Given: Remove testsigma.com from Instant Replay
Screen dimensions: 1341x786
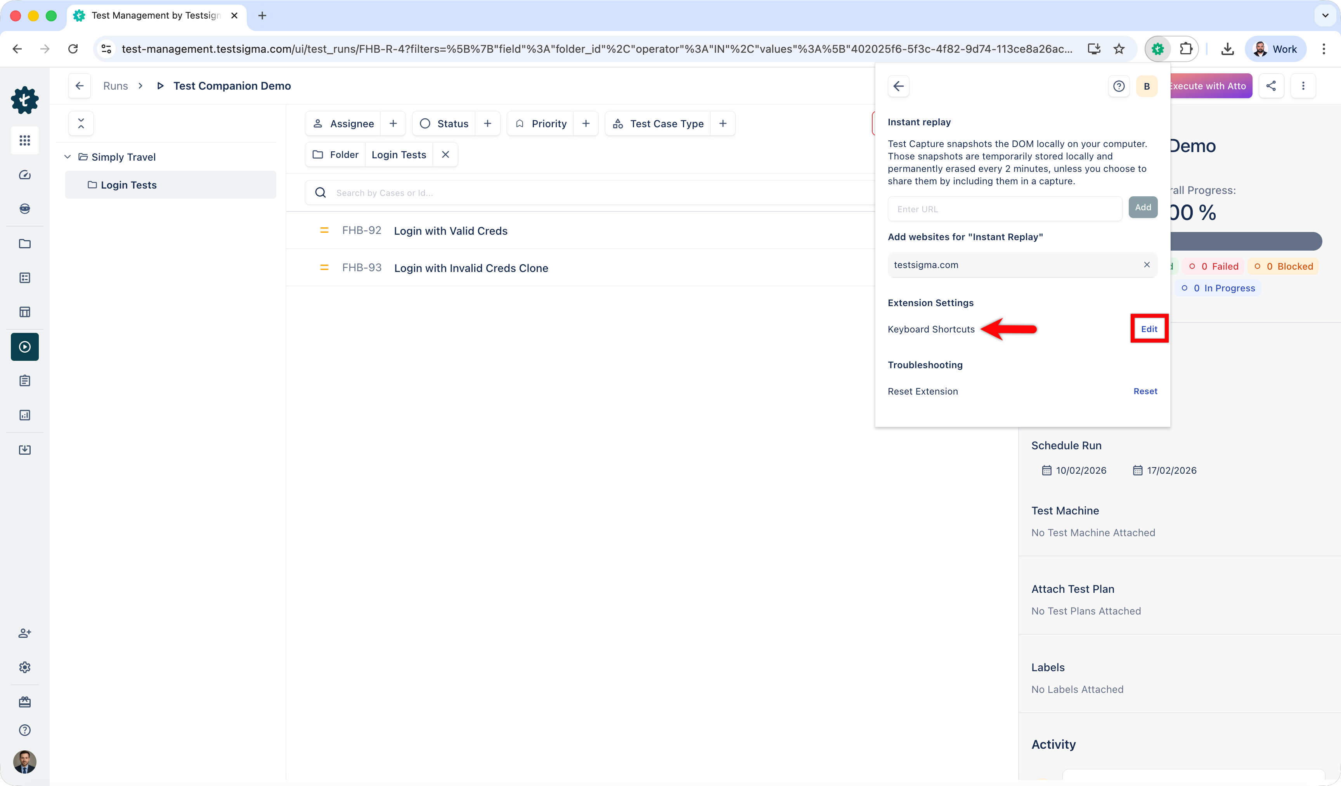Looking at the screenshot, I should click(1146, 265).
